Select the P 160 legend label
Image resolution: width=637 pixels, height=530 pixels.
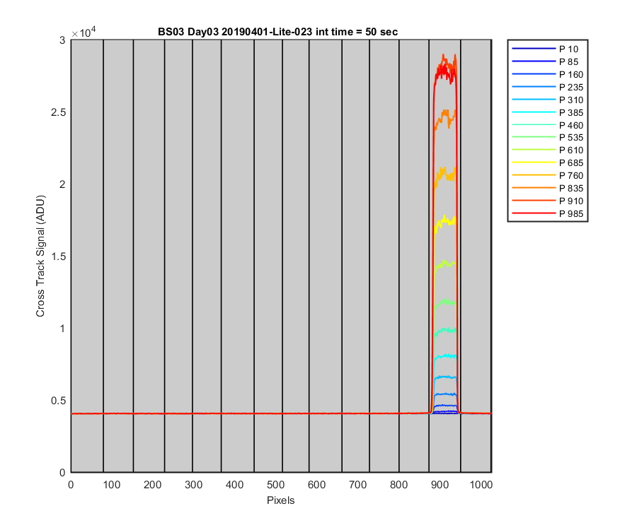click(570, 75)
